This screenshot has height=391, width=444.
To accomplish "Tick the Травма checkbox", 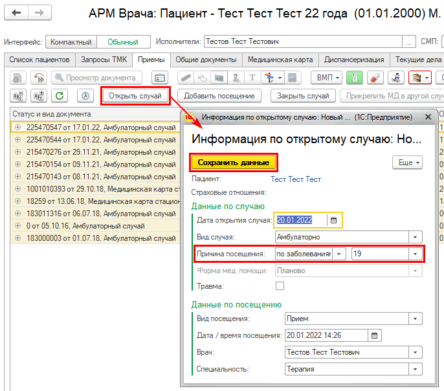I will pos(280,286).
